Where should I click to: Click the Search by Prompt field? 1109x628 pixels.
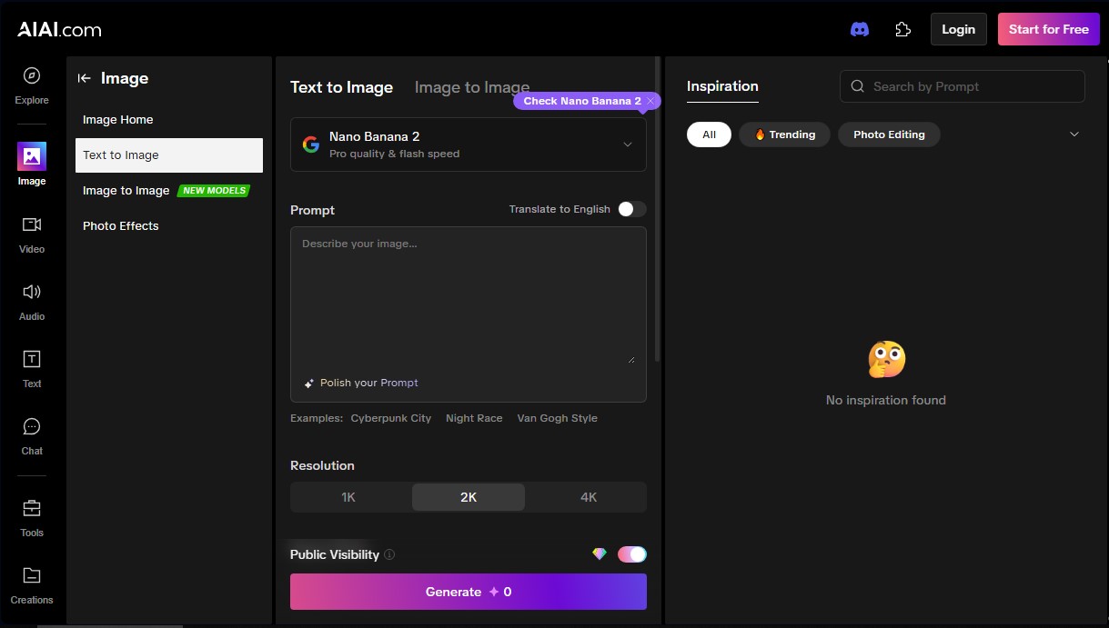[962, 86]
